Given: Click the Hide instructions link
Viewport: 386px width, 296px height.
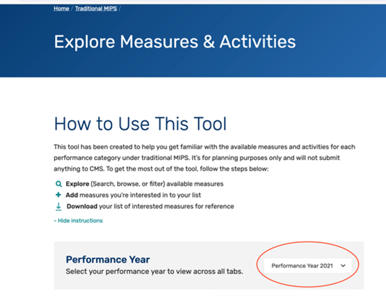Looking at the screenshot, I should 79,221.
